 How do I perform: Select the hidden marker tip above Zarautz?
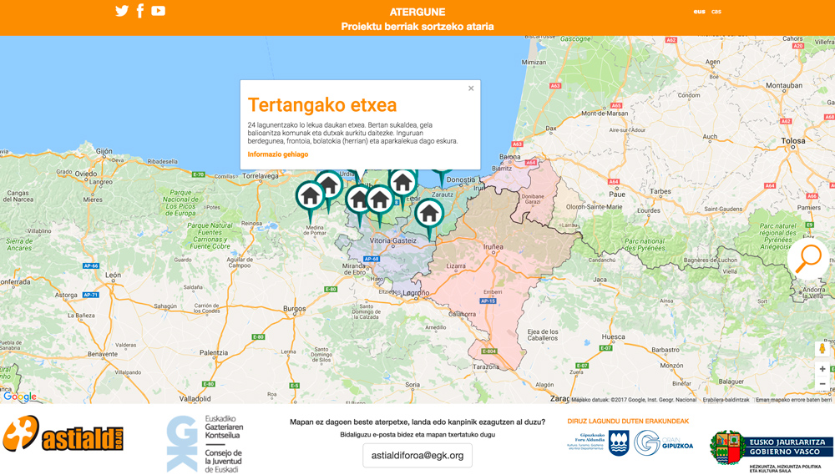442,177
